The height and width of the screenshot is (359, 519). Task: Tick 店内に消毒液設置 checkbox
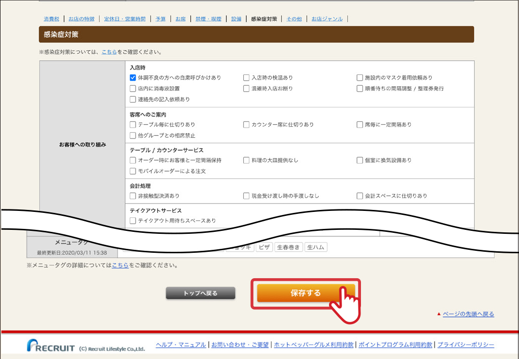point(133,88)
